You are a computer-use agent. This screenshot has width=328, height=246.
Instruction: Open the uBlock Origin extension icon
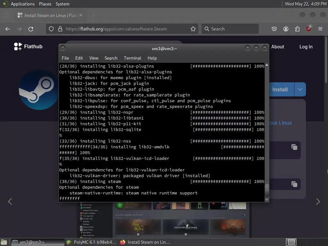click(x=309, y=29)
